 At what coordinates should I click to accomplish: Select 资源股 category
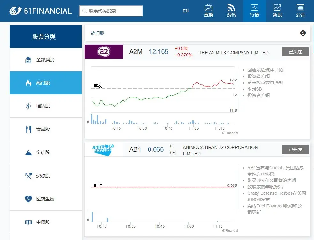[x=46, y=176]
